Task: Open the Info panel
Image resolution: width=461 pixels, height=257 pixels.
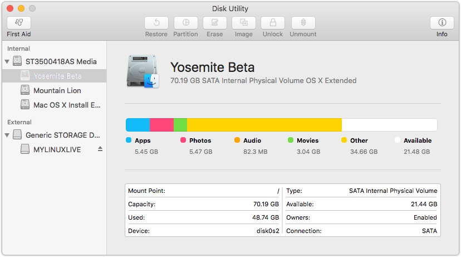Action: pyautogui.click(x=442, y=23)
